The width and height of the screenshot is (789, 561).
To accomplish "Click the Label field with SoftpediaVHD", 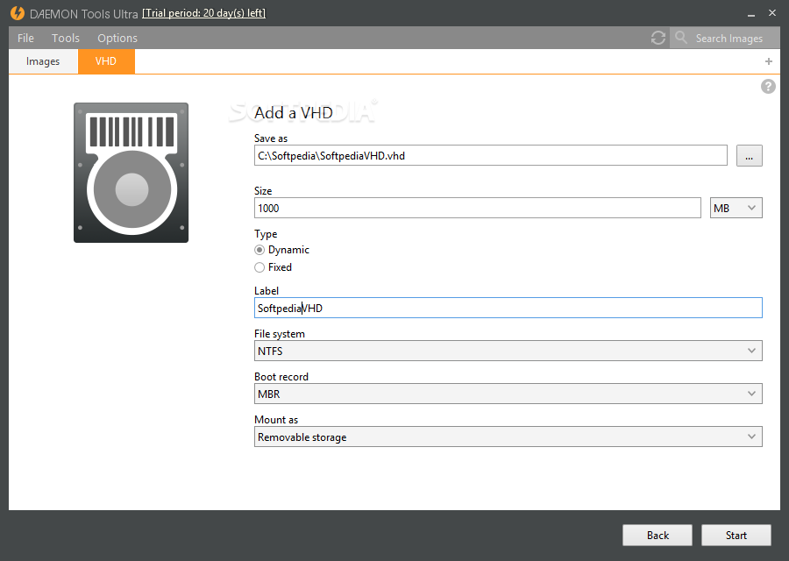I will pyautogui.click(x=508, y=308).
